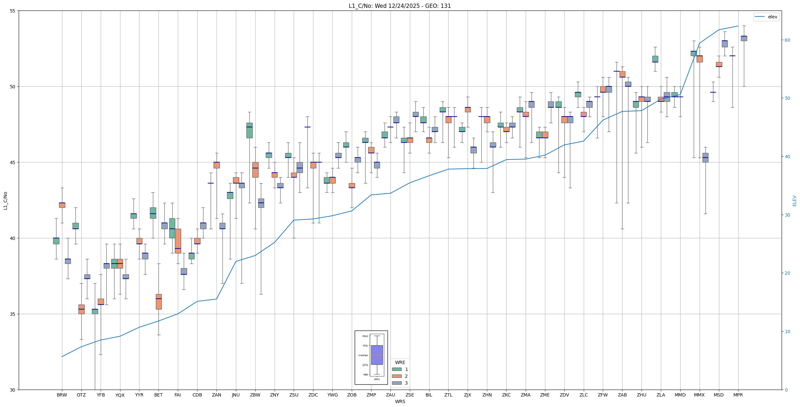This screenshot has height=407, width=800.
Task: Click the ELEV right axis title
Action: [794, 201]
